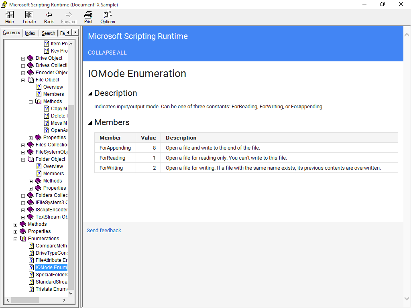Screen dimensions: 411x308
Task: Collapse the File Object node
Action: point(23,80)
